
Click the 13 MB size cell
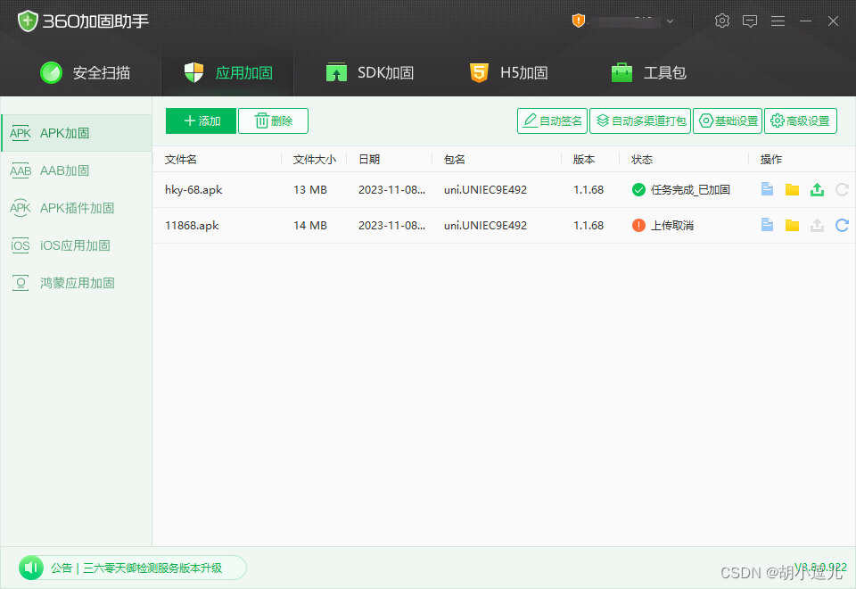pyautogui.click(x=310, y=189)
